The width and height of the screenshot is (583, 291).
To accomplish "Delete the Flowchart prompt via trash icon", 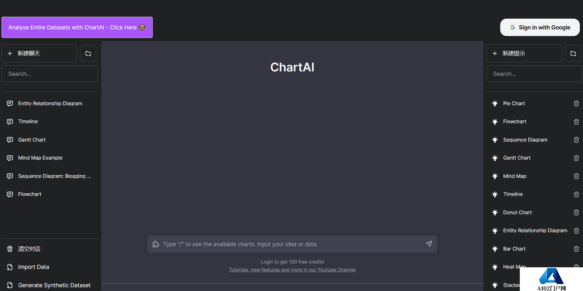I will pos(576,122).
